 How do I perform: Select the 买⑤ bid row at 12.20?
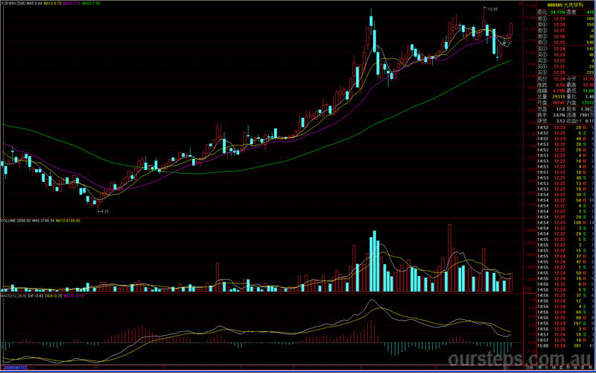click(x=565, y=72)
